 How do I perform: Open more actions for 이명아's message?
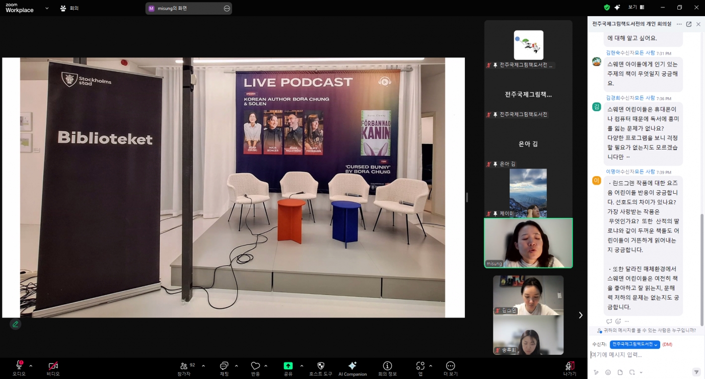(x=627, y=321)
